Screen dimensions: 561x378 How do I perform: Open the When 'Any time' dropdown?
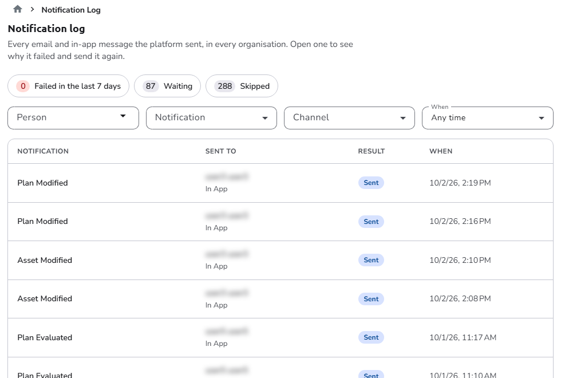(488, 118)
